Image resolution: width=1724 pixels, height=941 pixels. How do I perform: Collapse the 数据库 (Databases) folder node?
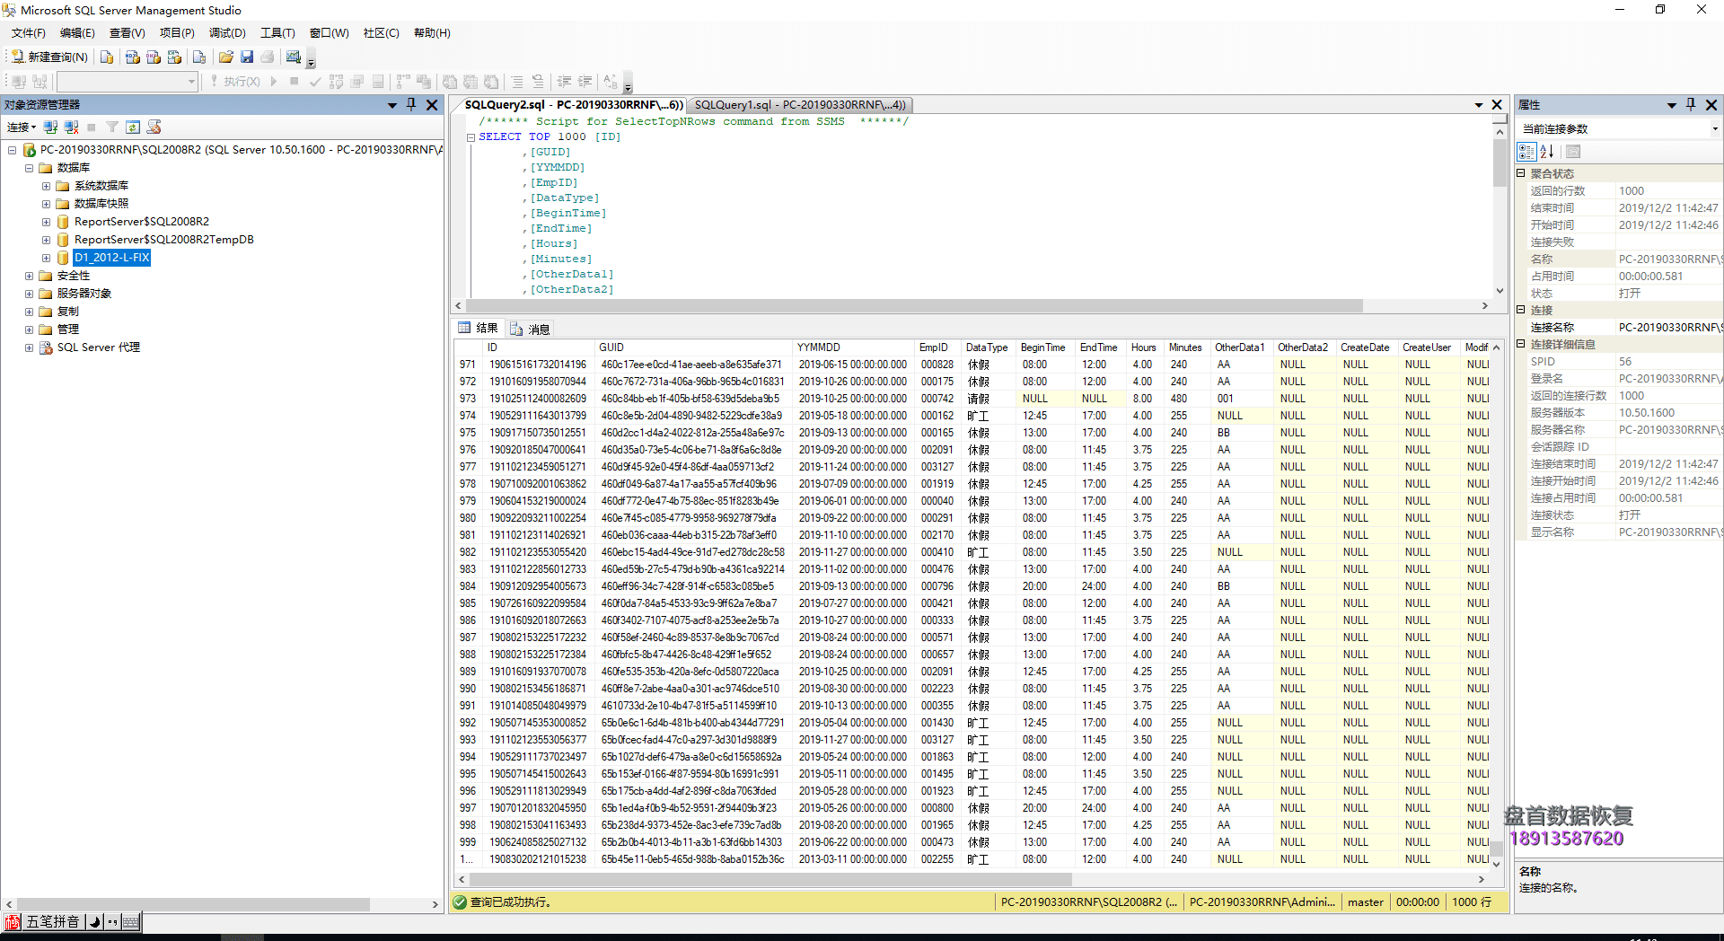(29, 168)
